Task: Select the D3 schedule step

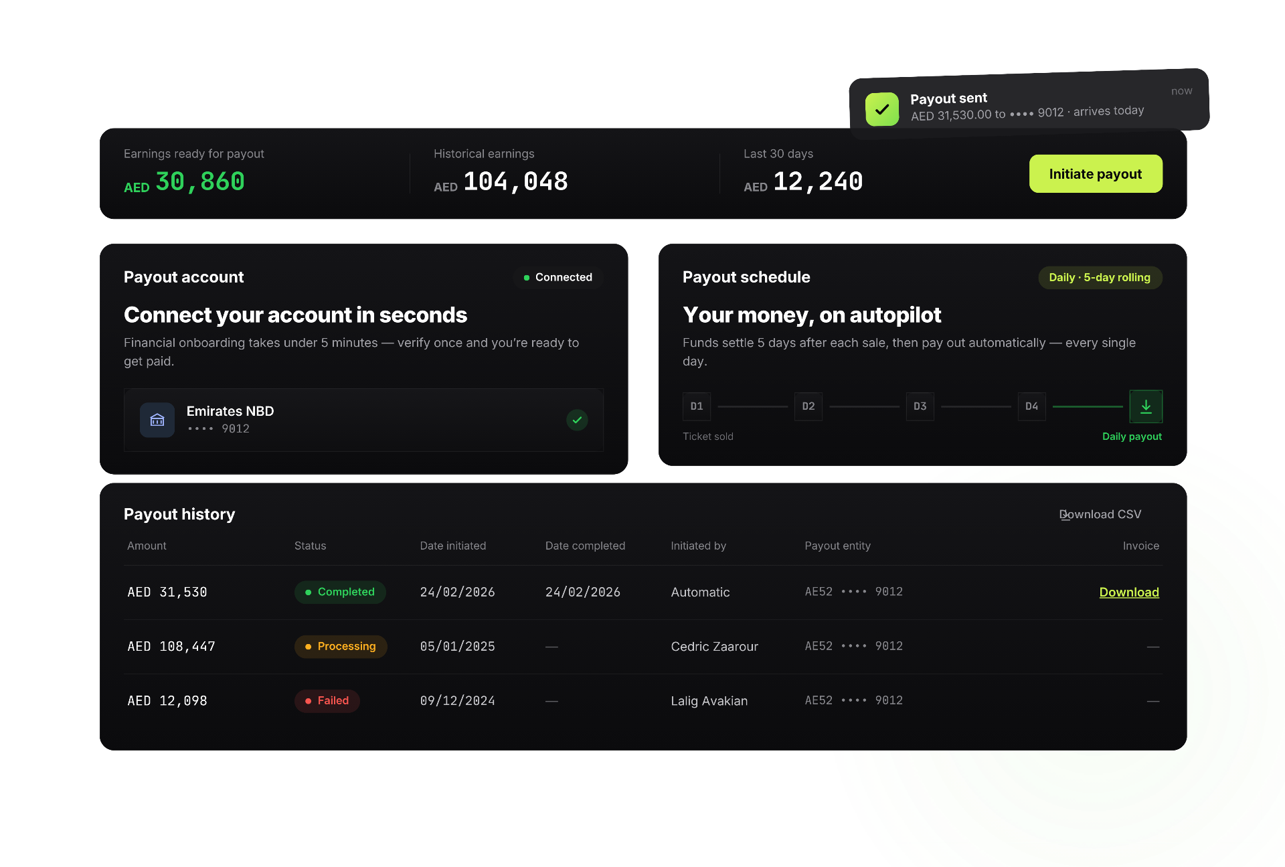Action: point(920,406)
